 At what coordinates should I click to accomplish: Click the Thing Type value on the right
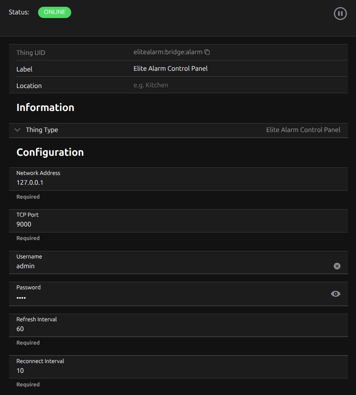pos(303,130)
